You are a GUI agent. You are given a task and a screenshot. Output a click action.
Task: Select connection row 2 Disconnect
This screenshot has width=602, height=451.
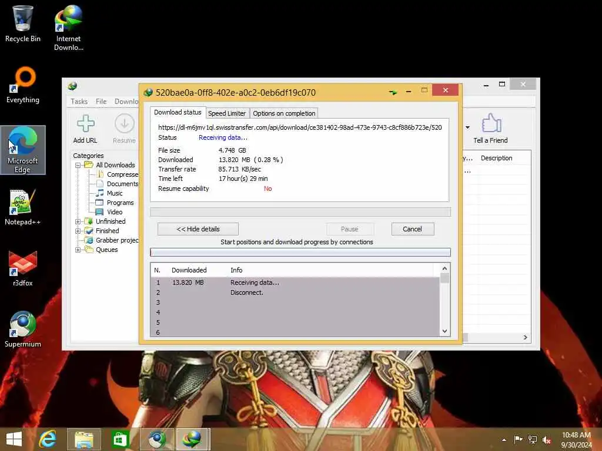(x=295, y=292)
